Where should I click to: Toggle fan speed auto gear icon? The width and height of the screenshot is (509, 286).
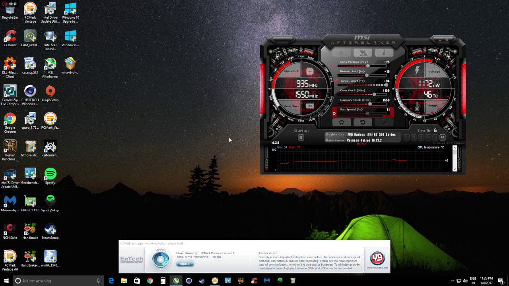coord(334,114)
